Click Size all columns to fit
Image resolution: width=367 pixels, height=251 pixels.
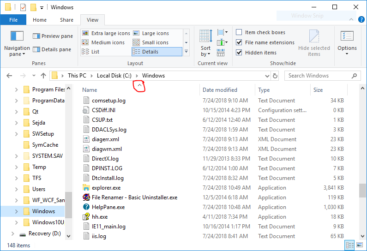221,53
